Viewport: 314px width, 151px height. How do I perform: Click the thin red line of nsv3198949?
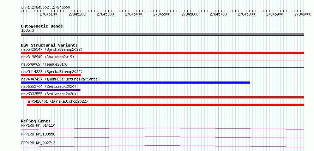click(x=162, y=60)
